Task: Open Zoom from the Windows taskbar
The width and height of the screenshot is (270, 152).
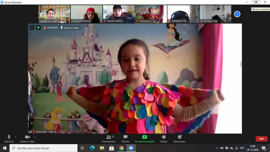Action: point(131,148)
